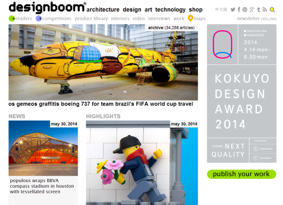Viewport: 283px width, 205px height.
Task: Click the orange maps pin icon
Action: [x=190, y=18]
